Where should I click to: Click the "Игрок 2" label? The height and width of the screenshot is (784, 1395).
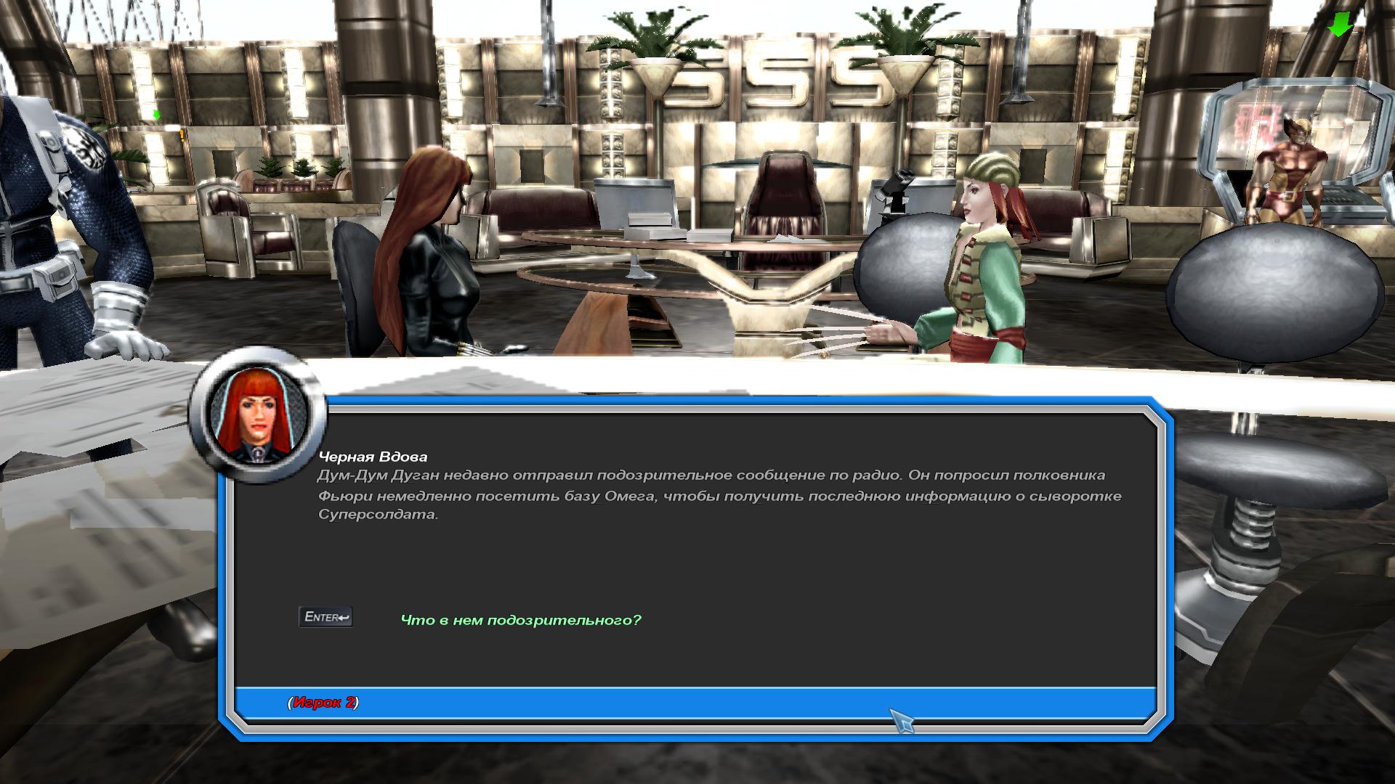point(323,702)
